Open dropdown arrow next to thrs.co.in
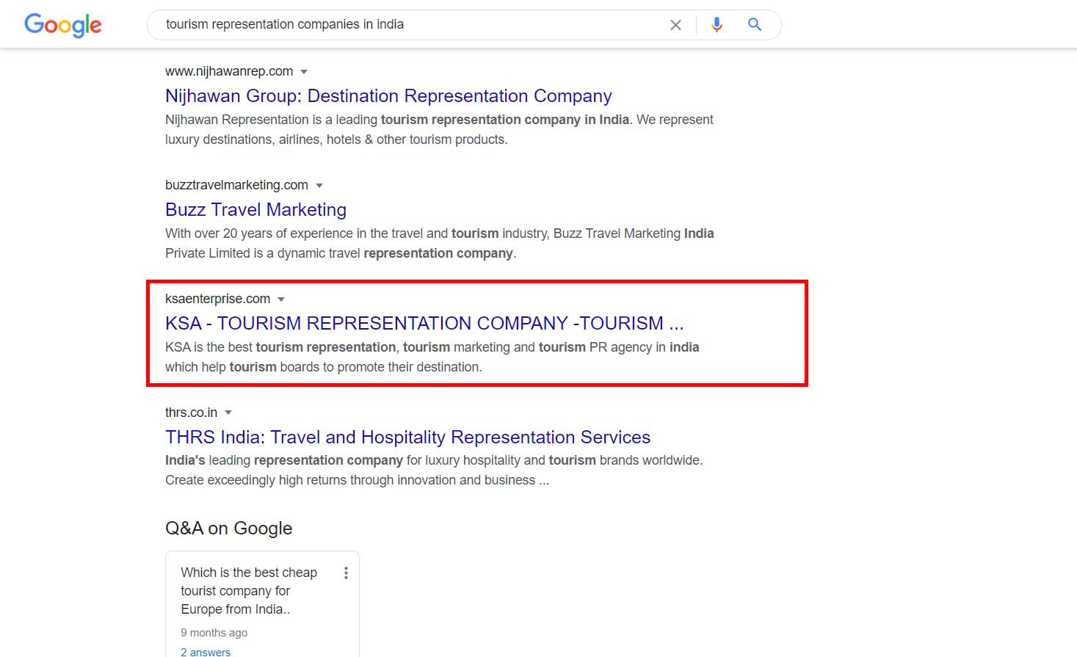Image resolution: width=1077 pixels, height=657 pixels. click(x=228, y=413)
